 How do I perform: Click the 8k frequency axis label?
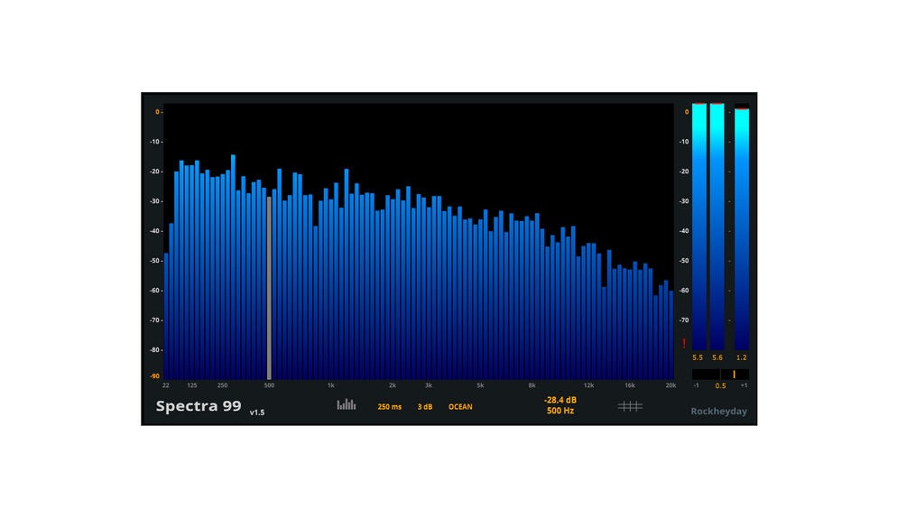532,385
